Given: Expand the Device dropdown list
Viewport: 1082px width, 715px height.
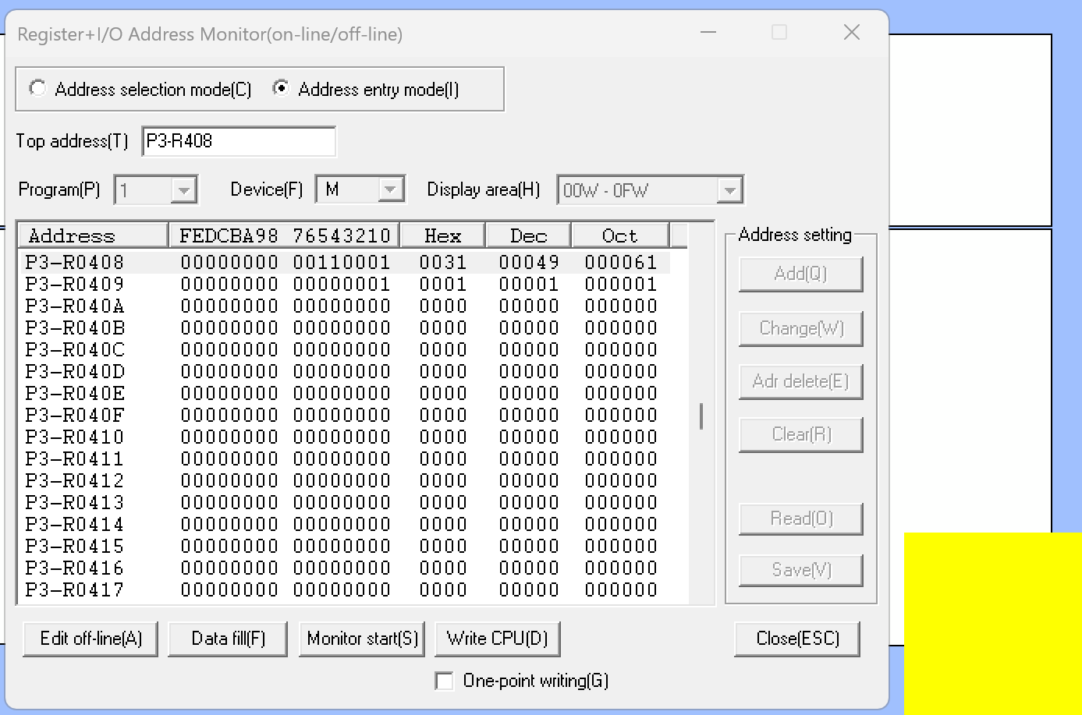Looking at the screenshot, I should click(x=390, y=189).
